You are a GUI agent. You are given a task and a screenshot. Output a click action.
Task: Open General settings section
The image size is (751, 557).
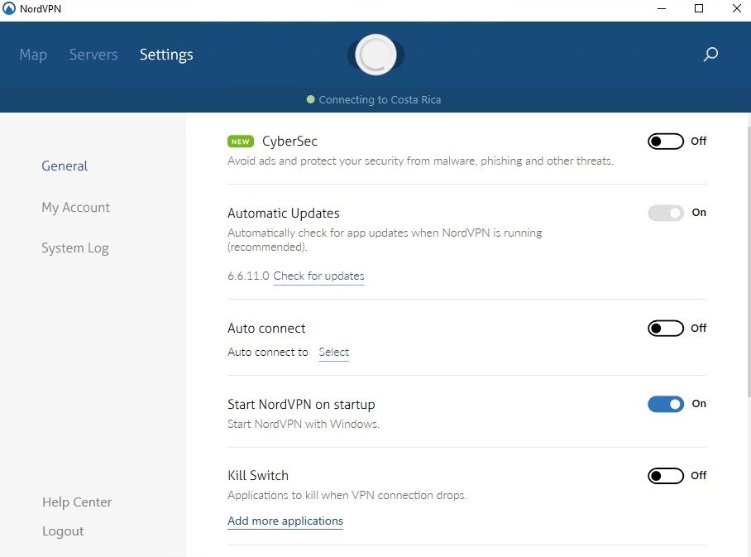(x=65, y=166)
